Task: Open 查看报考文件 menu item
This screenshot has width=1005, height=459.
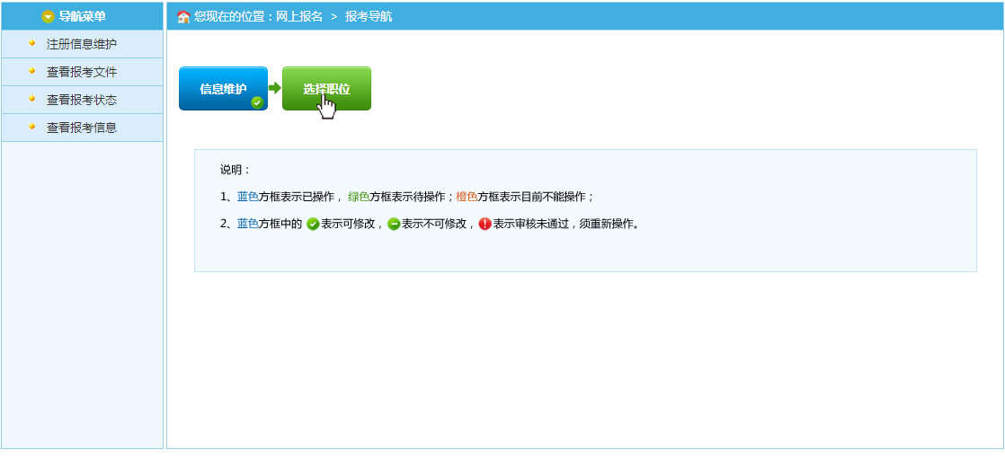Action: (x=82, y=72)
